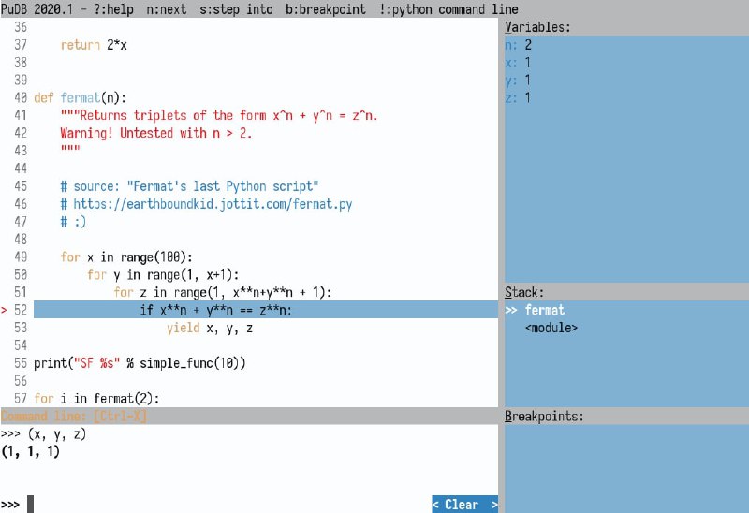
Task: Click docstring line 41 Returns triplets
Action: tap(219, 115)
